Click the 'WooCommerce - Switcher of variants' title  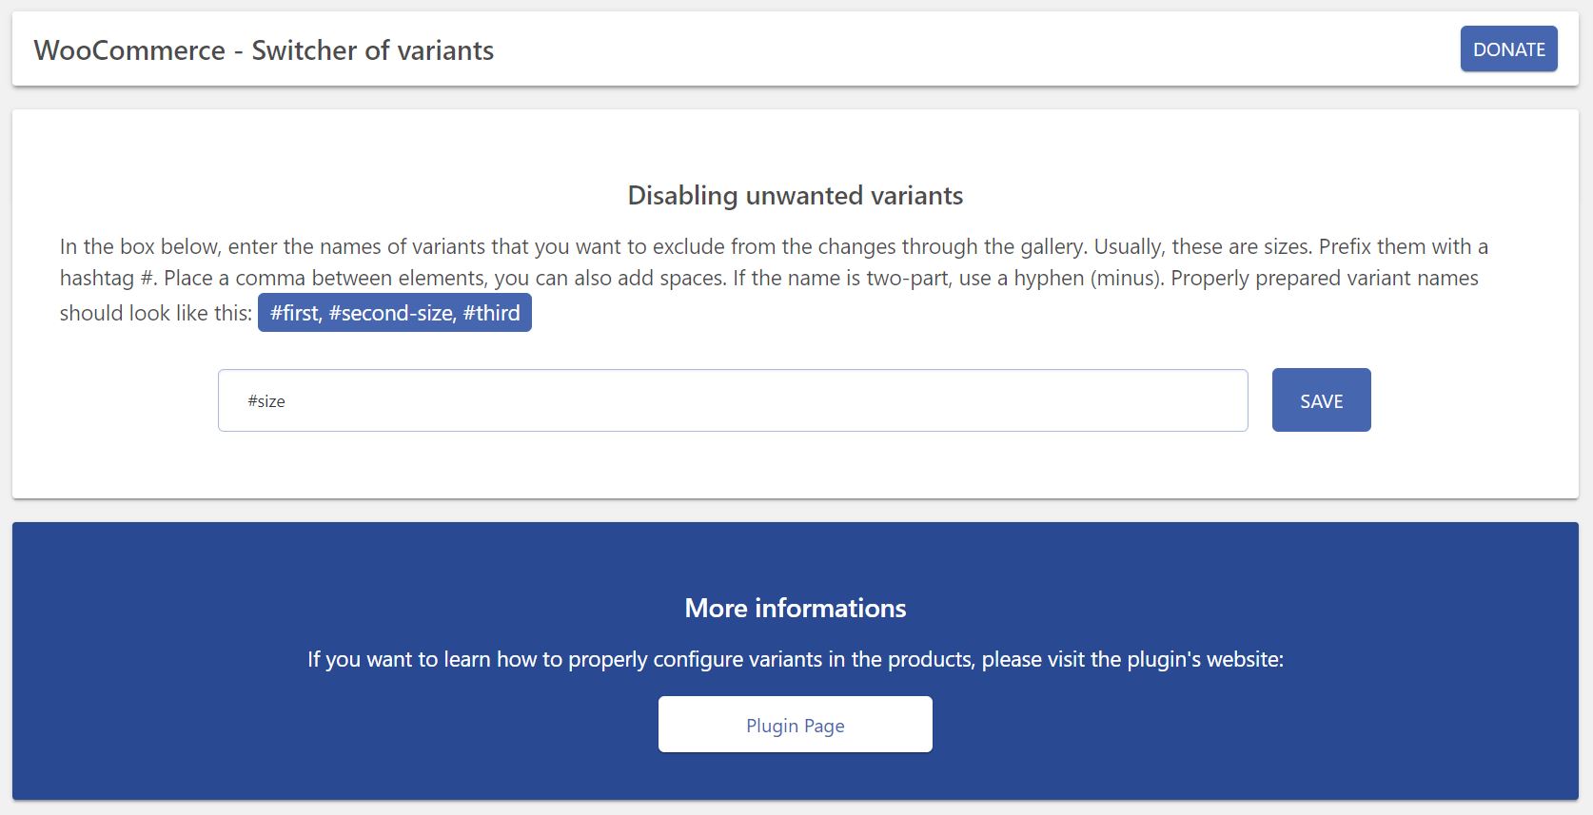tap(264, 50)
